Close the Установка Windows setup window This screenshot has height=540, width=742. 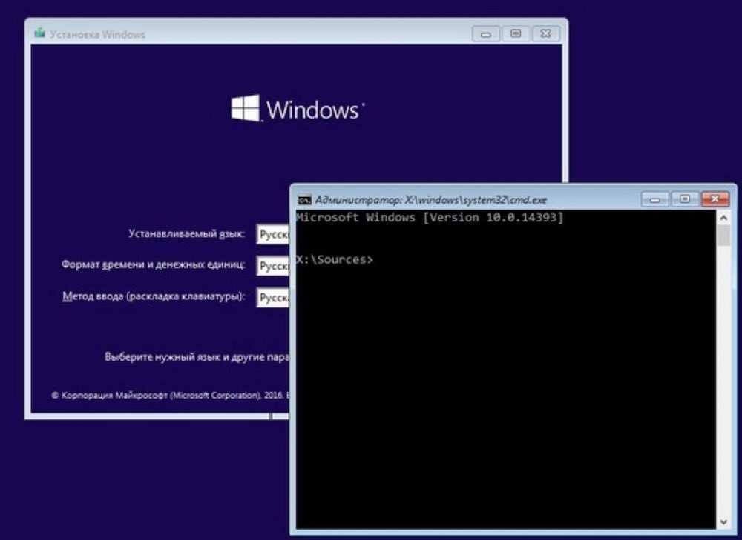[546, 33]
